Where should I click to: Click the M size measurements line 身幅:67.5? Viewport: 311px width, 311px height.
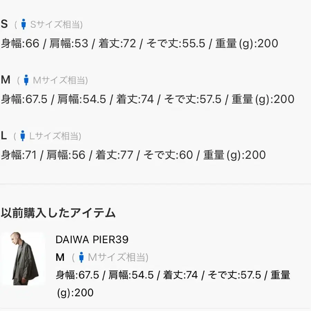148,99
